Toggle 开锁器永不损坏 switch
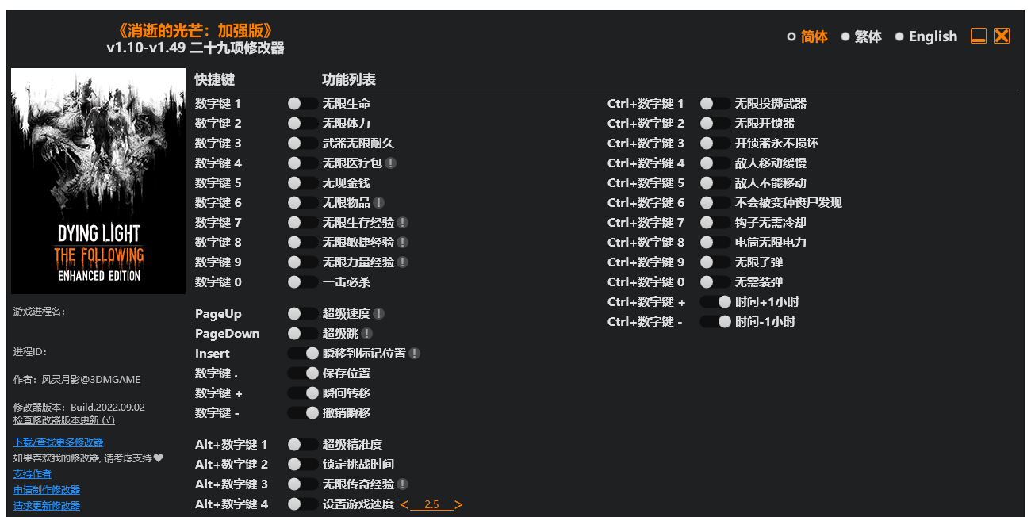This screenshot has height=517, width=1031. pyautogui.click(x=715, y=144)
